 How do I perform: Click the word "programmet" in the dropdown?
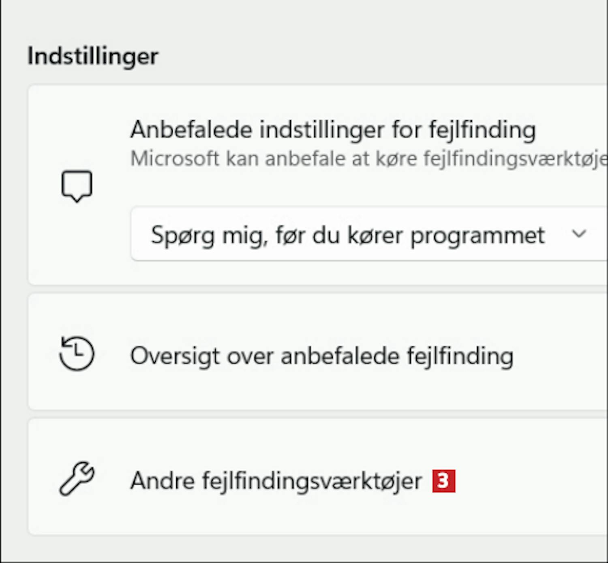click(x=477, y=235)
